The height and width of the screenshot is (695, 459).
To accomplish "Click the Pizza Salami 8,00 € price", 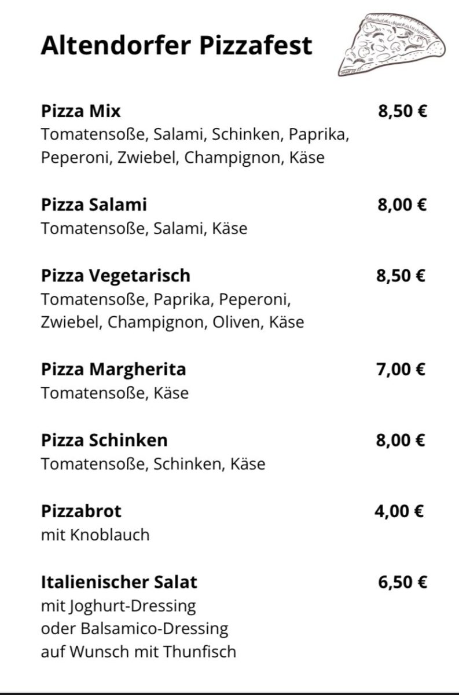I will coord(402,205).
